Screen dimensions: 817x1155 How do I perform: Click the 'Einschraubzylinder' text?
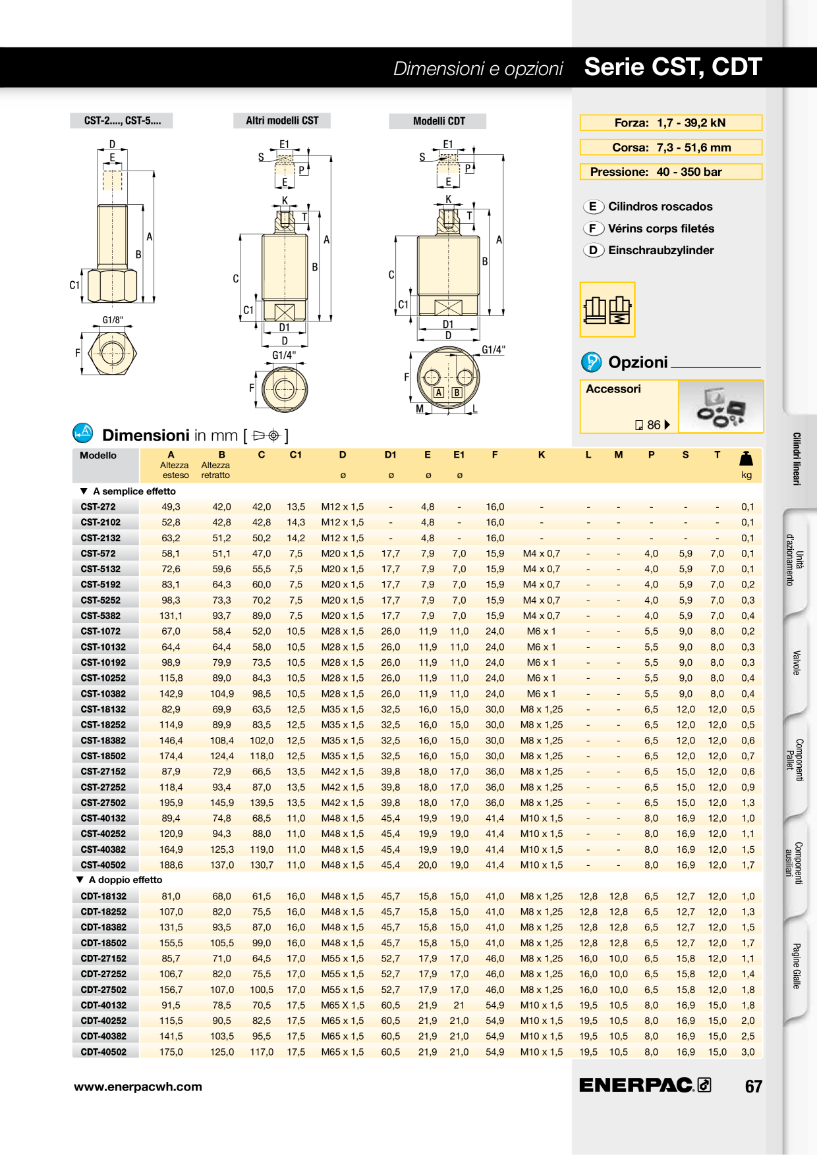coord(661,250)
